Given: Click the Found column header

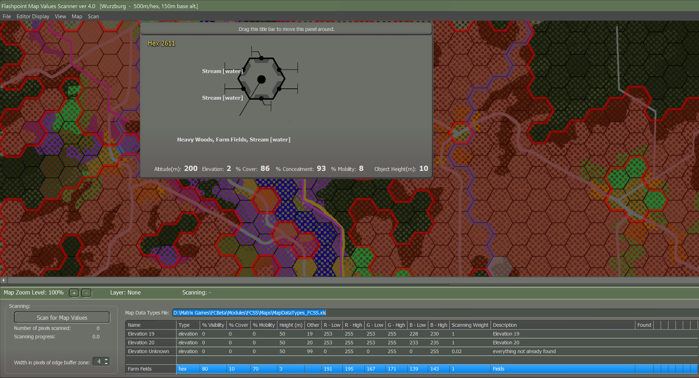Looking at the screenshot, I should coord(644,325).
